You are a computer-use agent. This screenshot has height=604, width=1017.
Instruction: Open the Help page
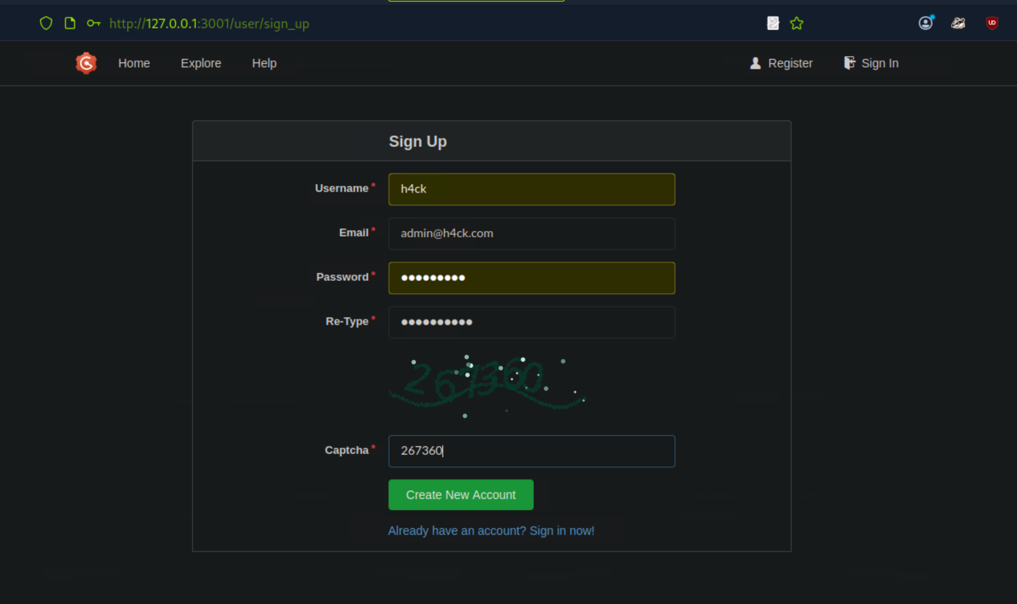pyautogui.click(x=264, y=63)
